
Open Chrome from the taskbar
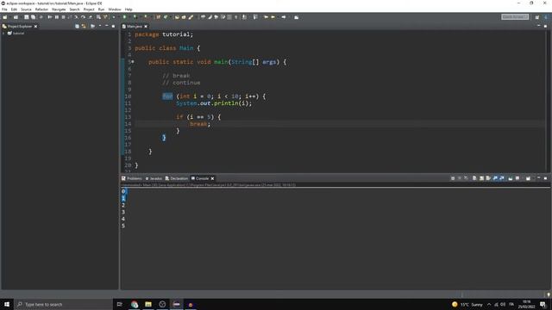pyautogui.click(x=135, y=304)
